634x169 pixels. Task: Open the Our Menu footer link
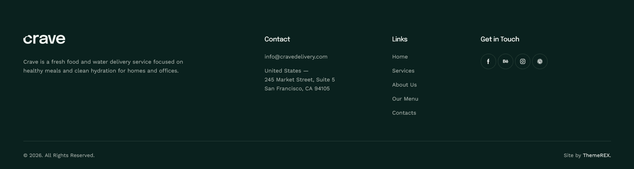point(405,99)
